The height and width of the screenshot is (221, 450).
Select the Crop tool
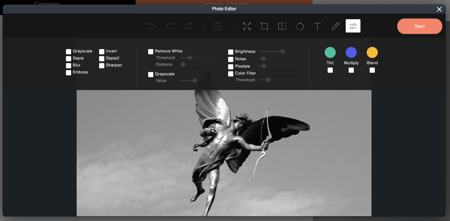(x=265, y=26)
